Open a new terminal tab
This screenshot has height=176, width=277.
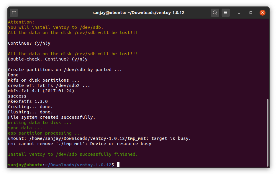[x=14, y=13]
